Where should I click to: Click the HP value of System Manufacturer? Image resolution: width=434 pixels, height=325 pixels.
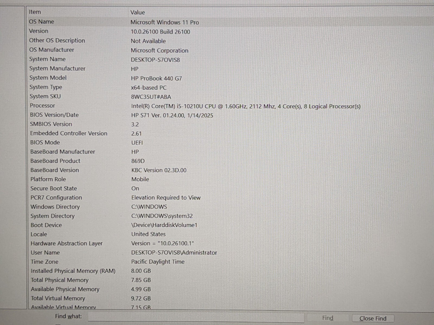[135, 69]
